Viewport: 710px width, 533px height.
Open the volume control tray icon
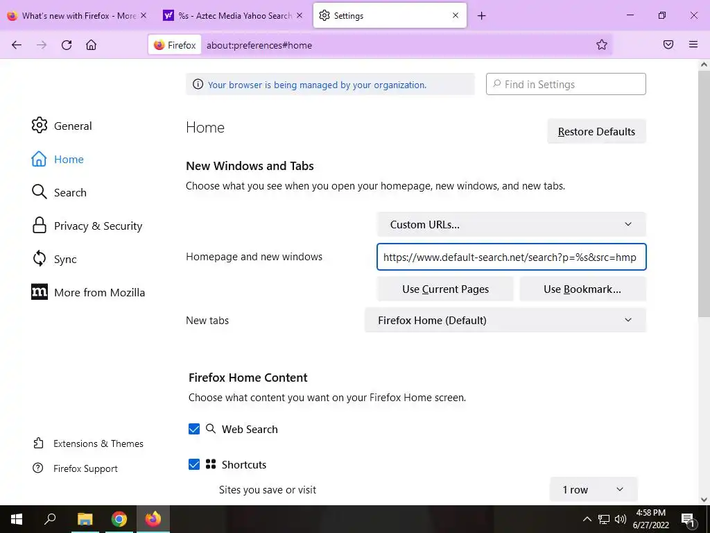[621, 519]
